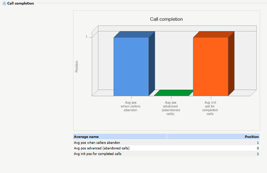Select table row 'Avg init pos for completed calls'
Viewport: 267px width, 173px height.
(x=97, y=154)
